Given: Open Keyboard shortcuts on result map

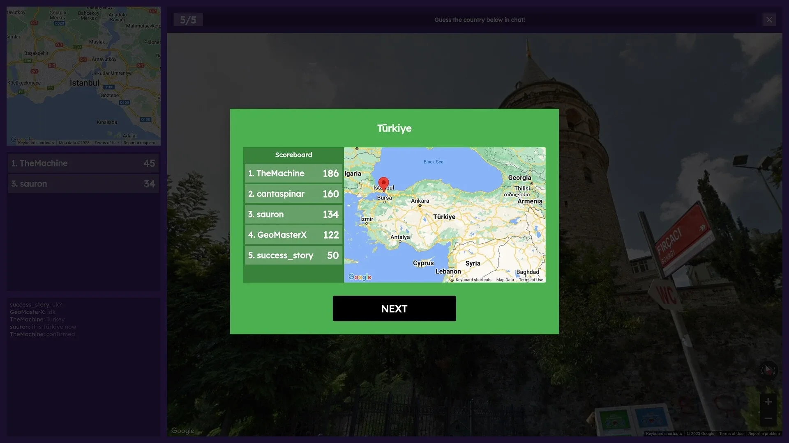Looking at the screenshot, I should [473, 280].
